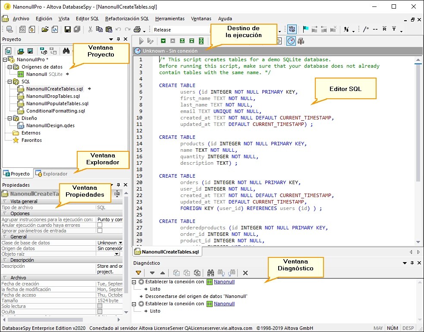The width and height of the screenshot is (424, 332).
Task: Run the SQL script with the Execute button
Action: click(x=141, y=41)
